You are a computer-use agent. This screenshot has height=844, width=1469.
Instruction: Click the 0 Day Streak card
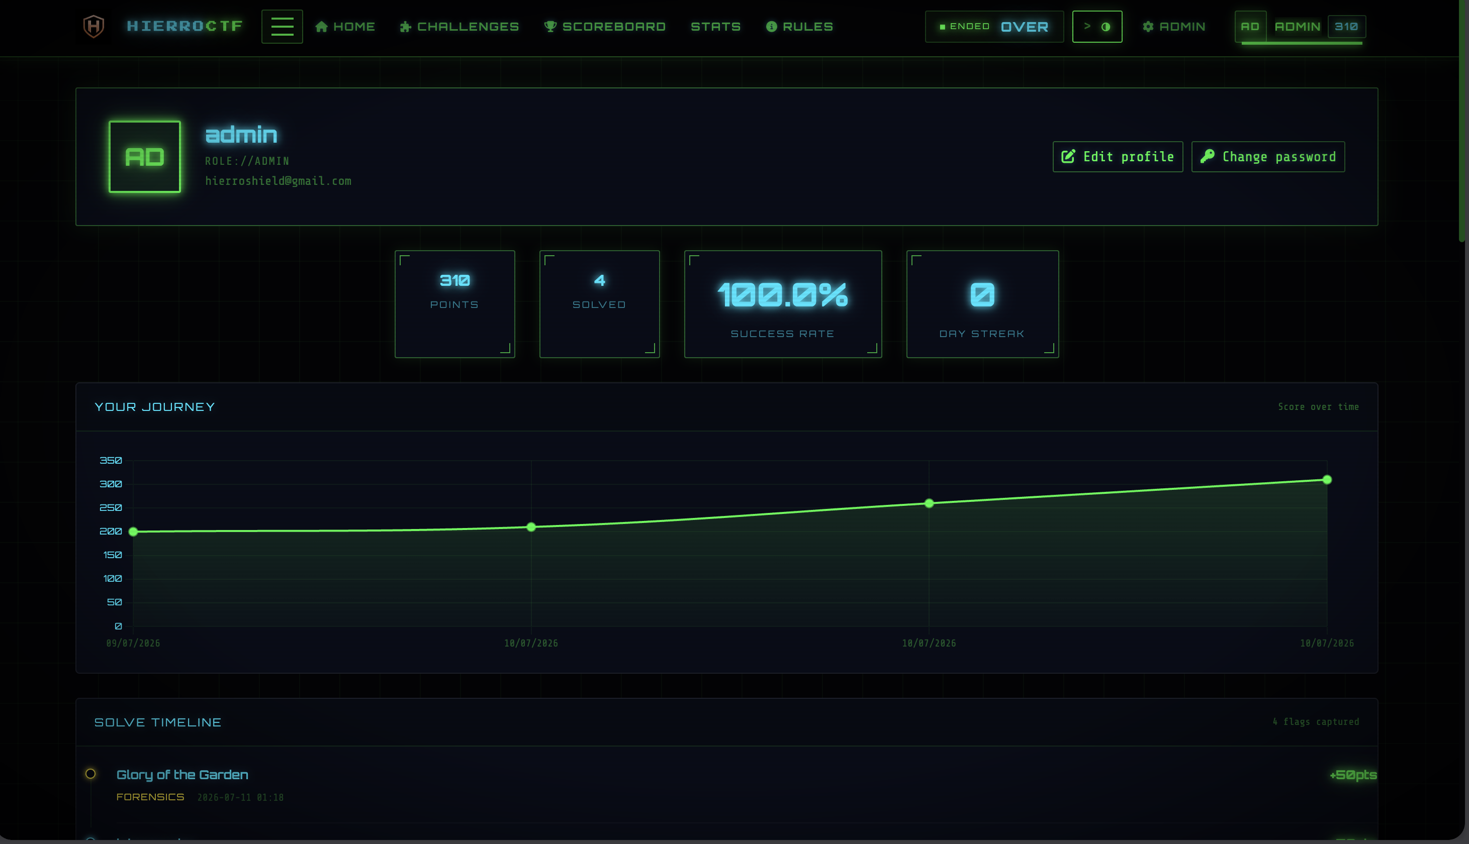click(982, 304)
